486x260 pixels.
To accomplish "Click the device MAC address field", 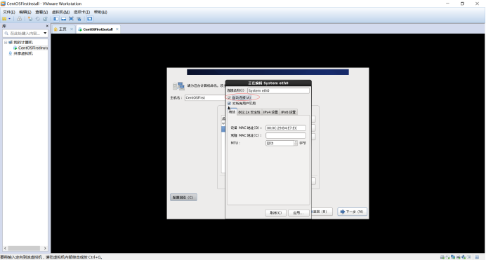I will click(285, 128).
